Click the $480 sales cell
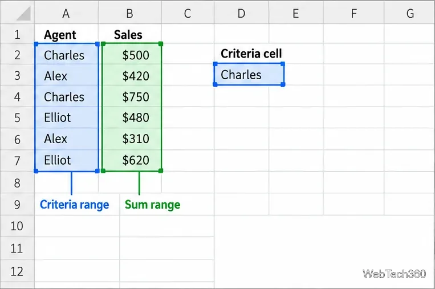This screenshot has width=435, height=289. tap(132, 117)
